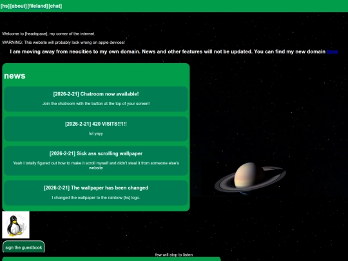
Task: Click the sign the guestbook button
Action: click(x=24, y=247)
